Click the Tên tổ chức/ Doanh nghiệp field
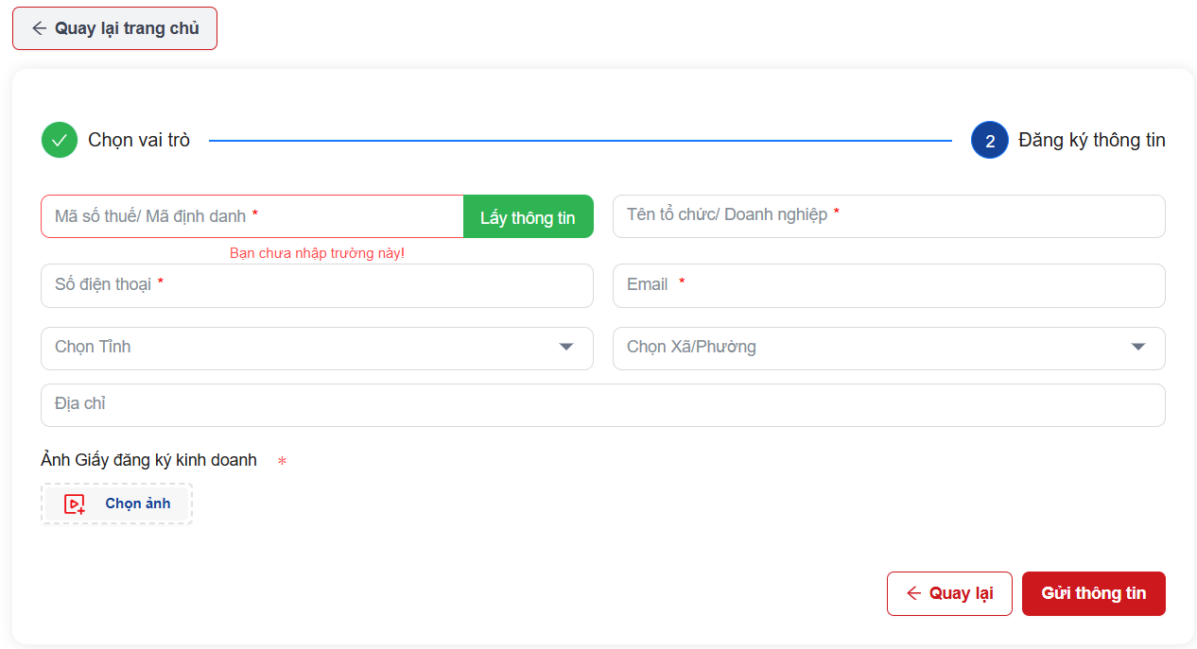 pos(888,216)
